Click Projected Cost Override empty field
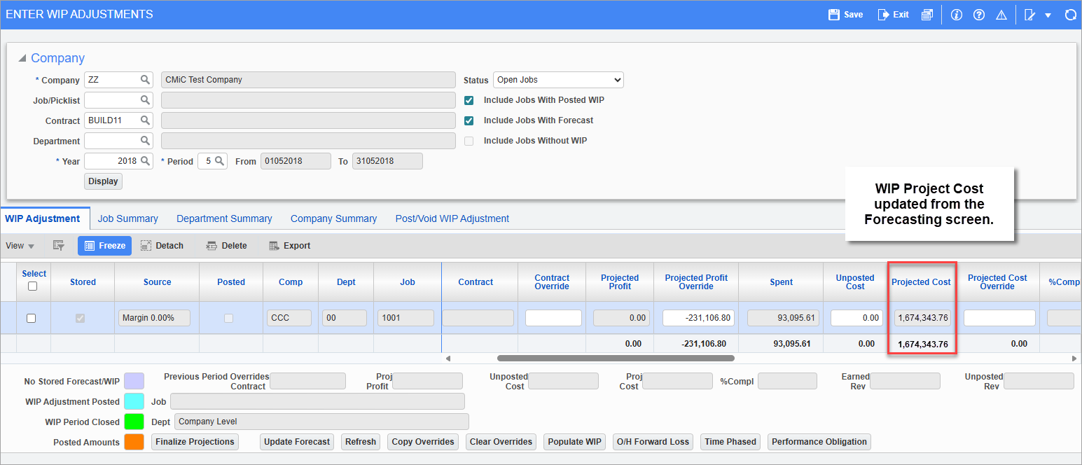The width and height of the screenshot is (1082, 465). tap(999, 318)
